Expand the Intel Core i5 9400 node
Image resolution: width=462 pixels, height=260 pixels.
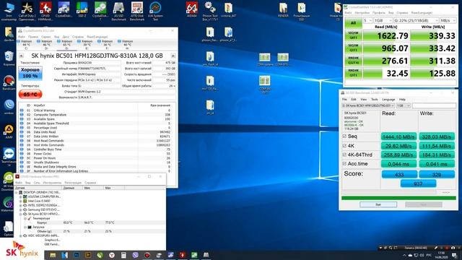21,201
